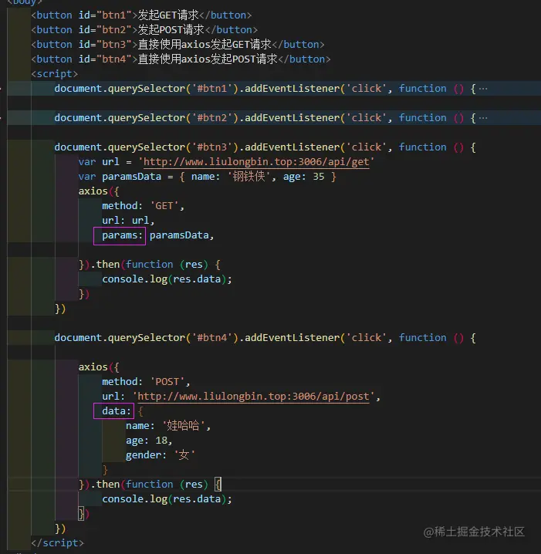Screen dimensions: 541x554
Task: Click the 'age: 18,' line
Action: 149,441
